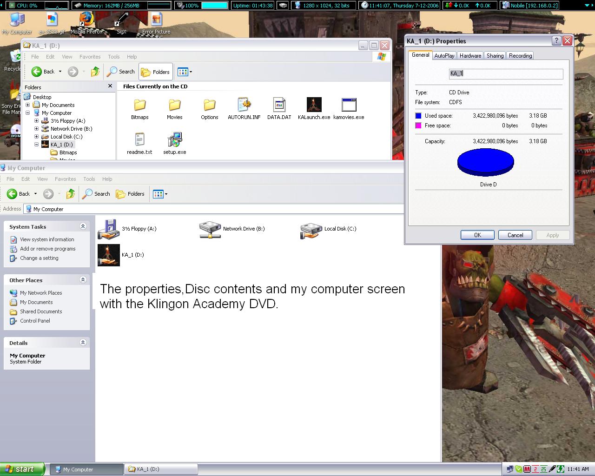Image resolution: width=595 pixels, height=476 pixels.
Task: Open the Views dropdown in My Computer window
Action: [x=160, y=194]
